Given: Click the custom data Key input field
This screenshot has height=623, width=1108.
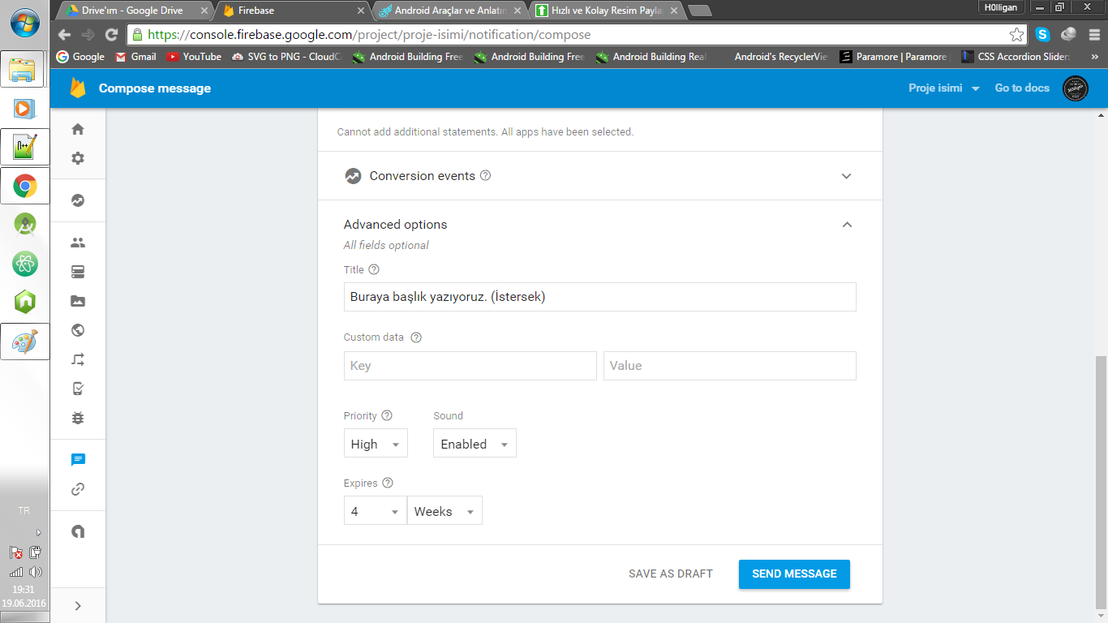Looking at the screenshot, I should pyautogui.click(x=470, y=366).
